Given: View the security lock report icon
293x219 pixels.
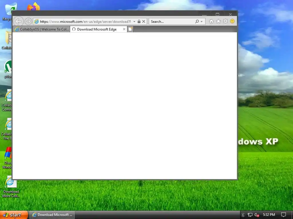Looking at the screenshot, I should [139, 21].
